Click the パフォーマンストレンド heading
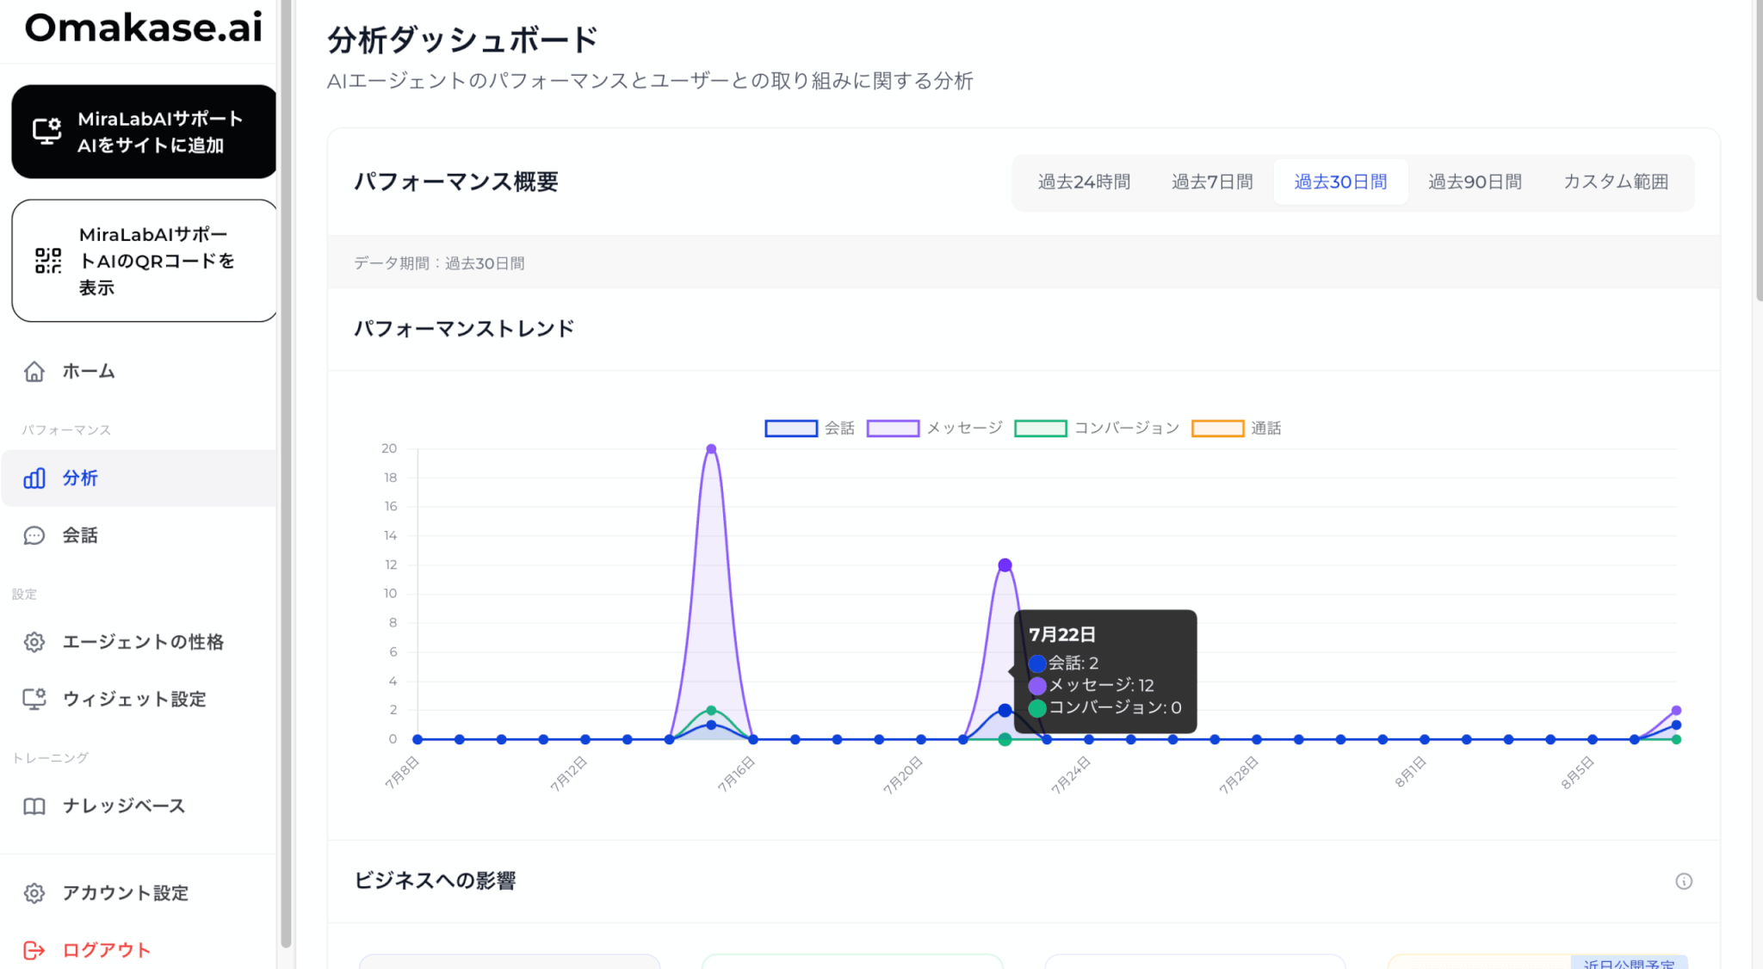1763x969 pixels. click(x=464, y=329)
